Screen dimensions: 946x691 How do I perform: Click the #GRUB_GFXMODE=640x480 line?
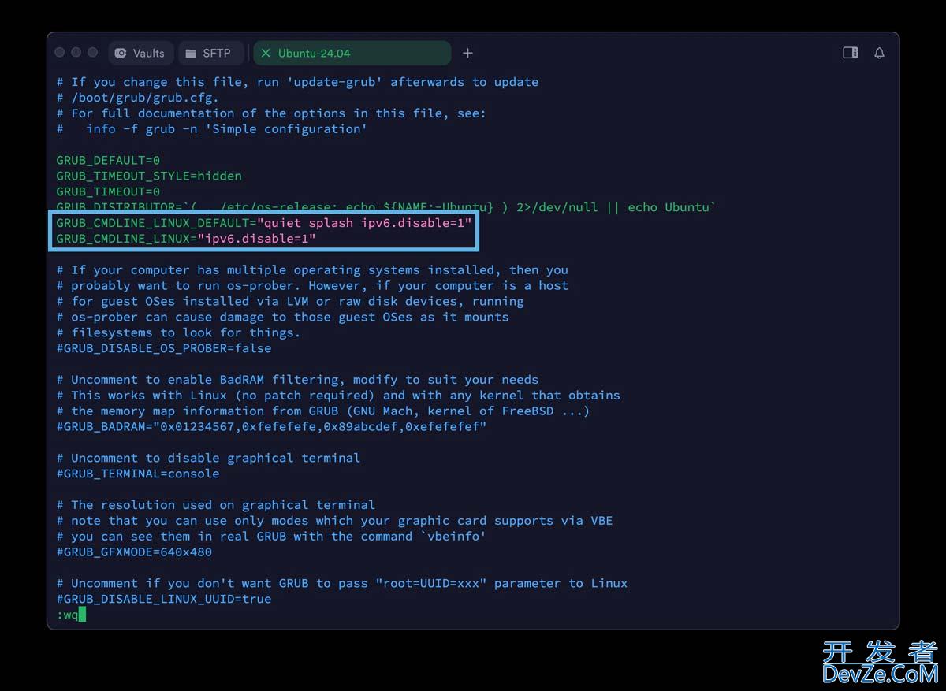click(134, 552)
